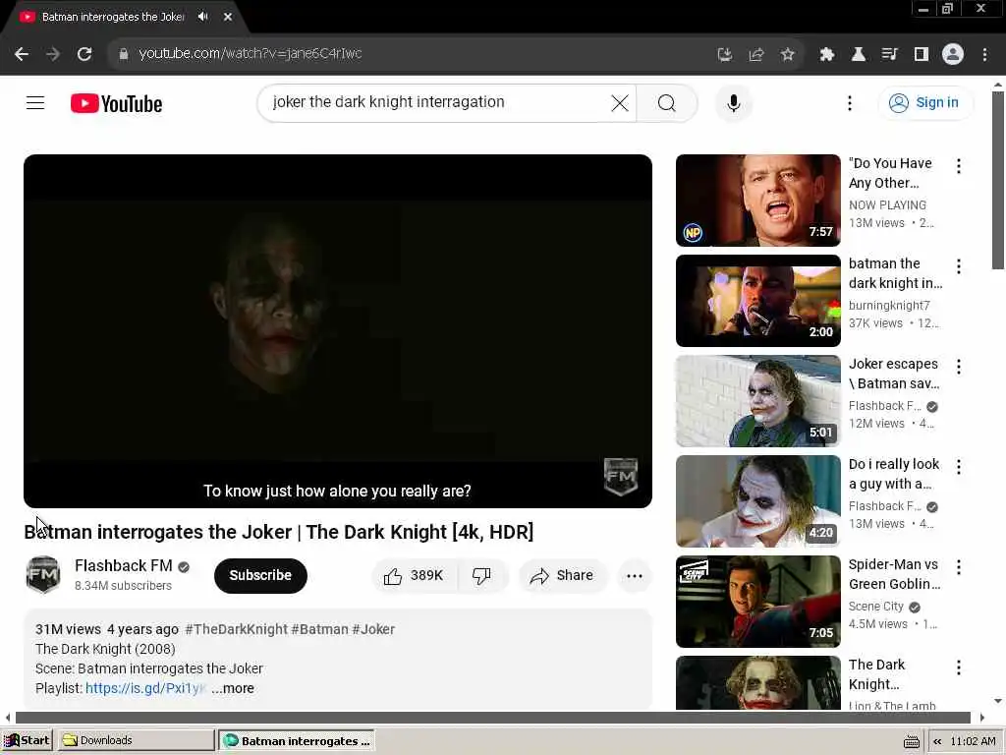Image resolution: width=1006 pixels, height=755 pixels.
Task: Click the 11:02 AM clock
Action: click(x=973, y=741)
